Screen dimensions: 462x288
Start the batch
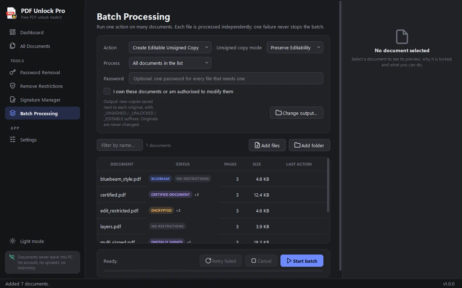[302, 261]
